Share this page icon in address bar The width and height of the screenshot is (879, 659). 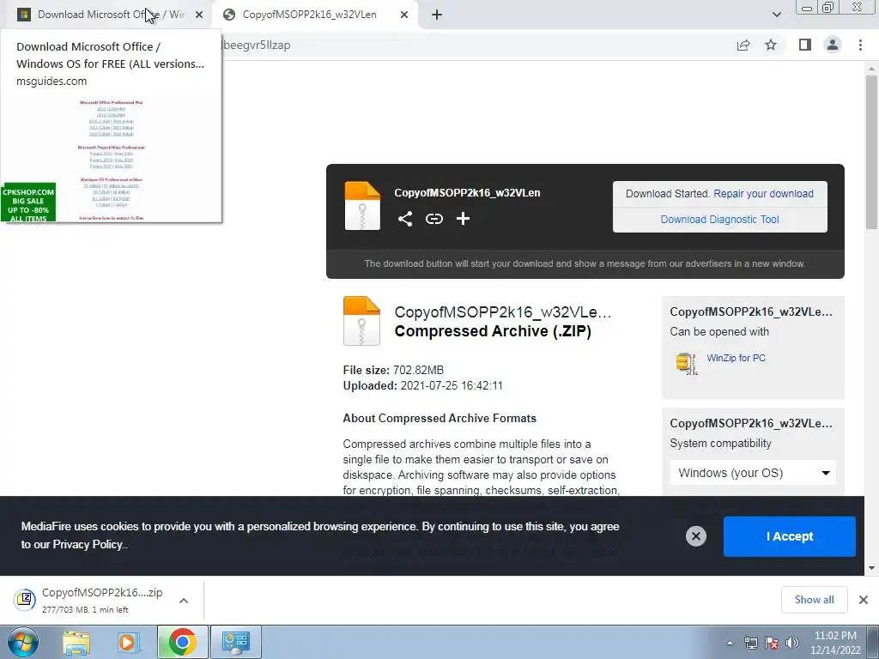(743, 45)
